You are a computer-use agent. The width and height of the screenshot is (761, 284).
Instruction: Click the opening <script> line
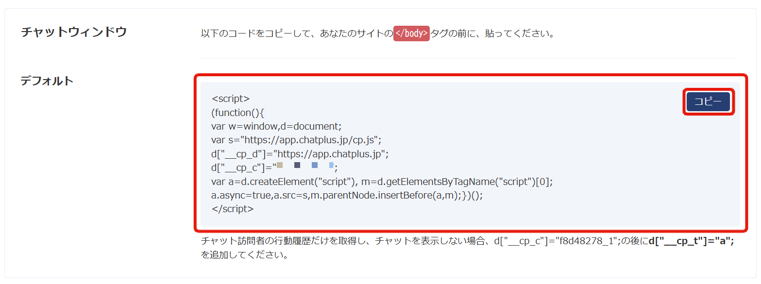tap(231, 99)
